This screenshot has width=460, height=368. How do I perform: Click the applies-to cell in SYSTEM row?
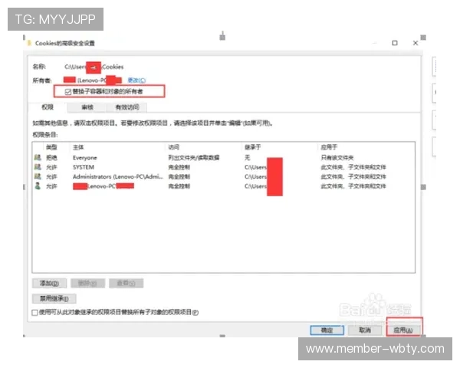click(x=353, y=167)
